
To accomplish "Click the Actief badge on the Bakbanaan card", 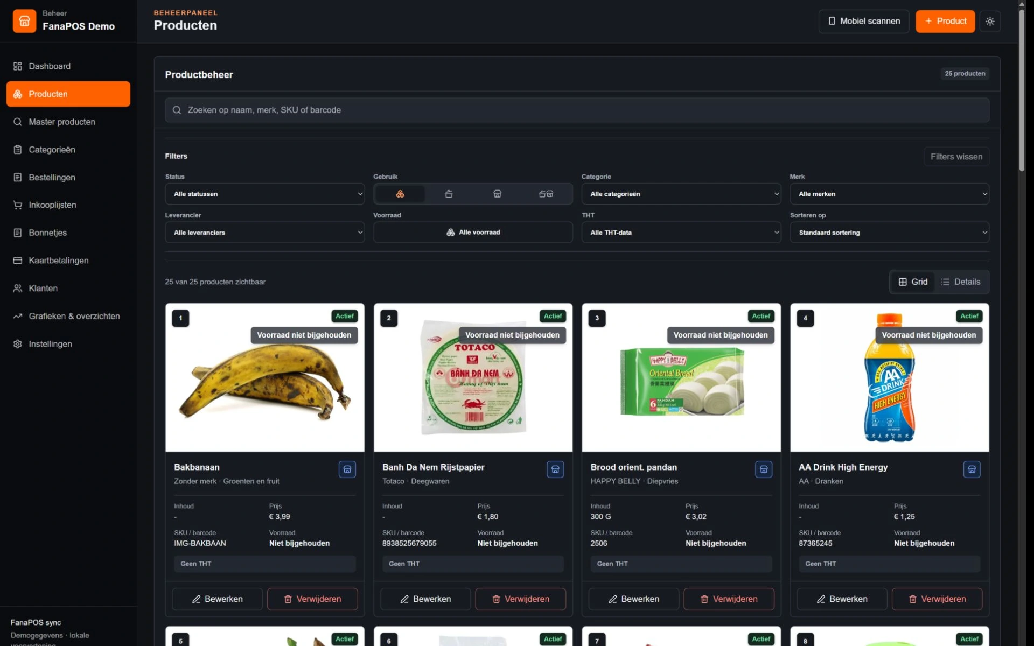I will tap(345, 316).
